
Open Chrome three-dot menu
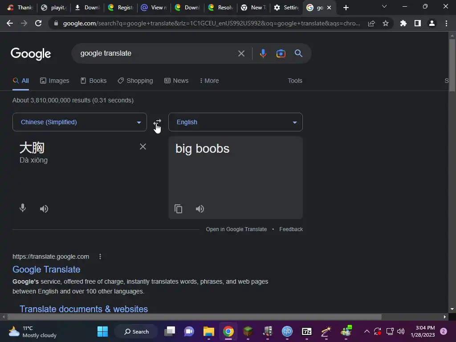point(446,23)
